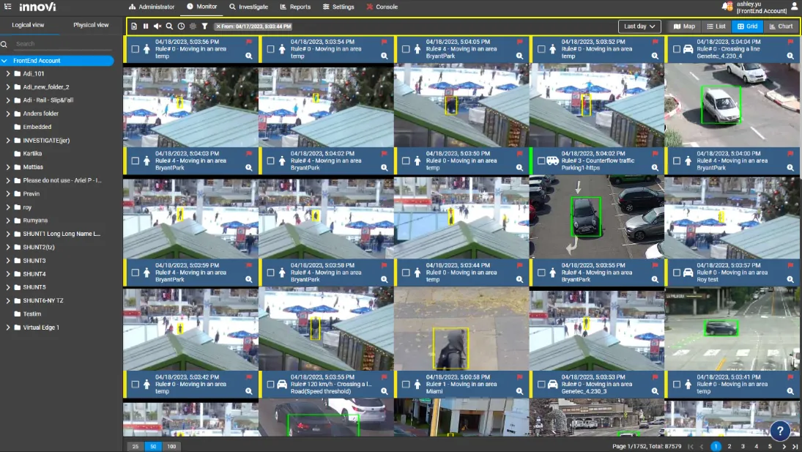Image resolution: width=802 pixels, height=452 pixels.
Task: Investigate the Roy test event magnifier
Action: coord(791,280)
